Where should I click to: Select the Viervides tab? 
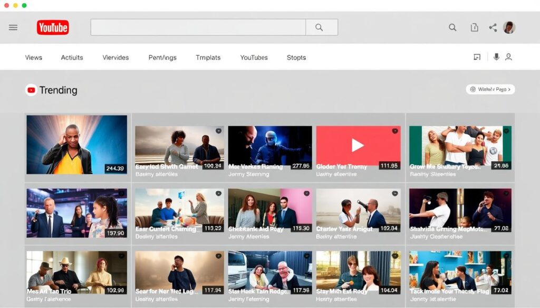(115, 57)
